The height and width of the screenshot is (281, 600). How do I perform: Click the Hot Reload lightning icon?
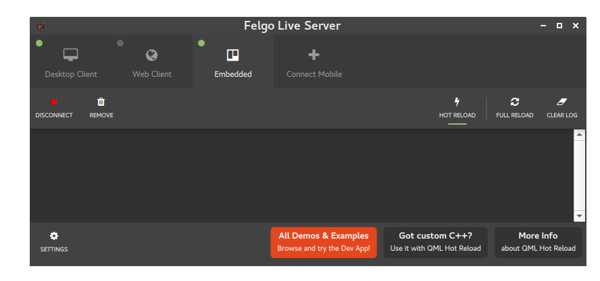(457, 102)
